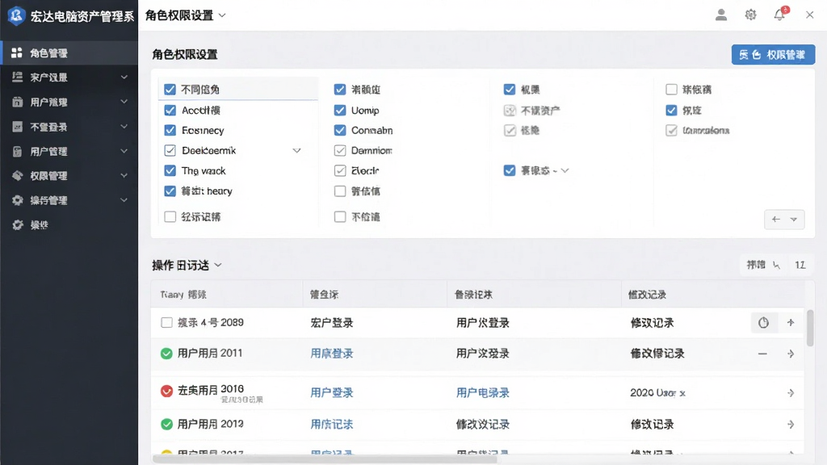This screenshot has height=465, width=827.
Task: Click the right arrow in the 2012 row
Action: click(x=791, y=425)
